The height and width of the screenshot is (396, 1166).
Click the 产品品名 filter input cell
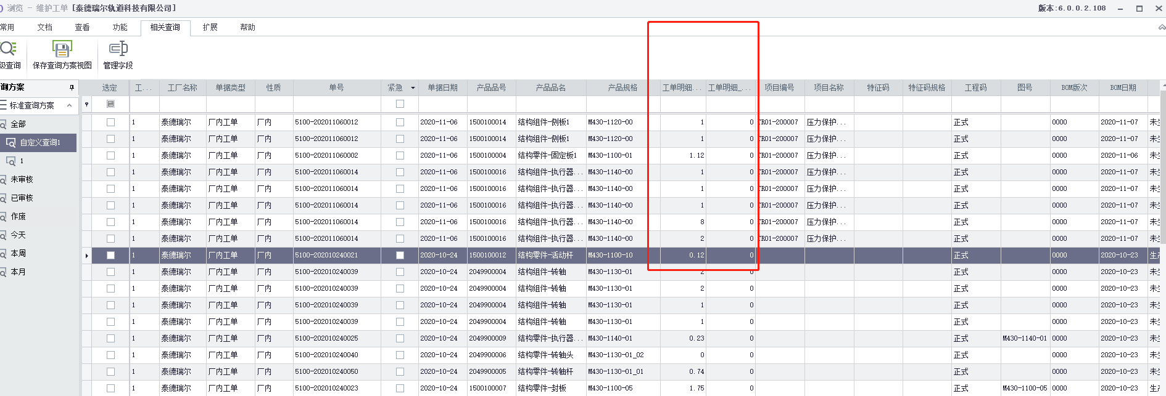click(x=551, y=104)
